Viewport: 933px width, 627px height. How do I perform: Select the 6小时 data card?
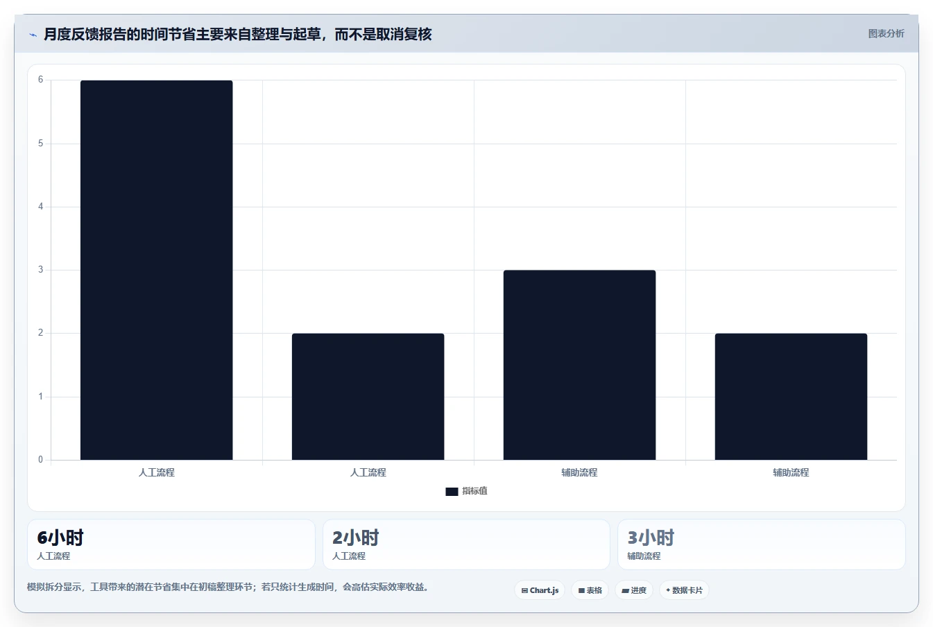tap(171, 544)
